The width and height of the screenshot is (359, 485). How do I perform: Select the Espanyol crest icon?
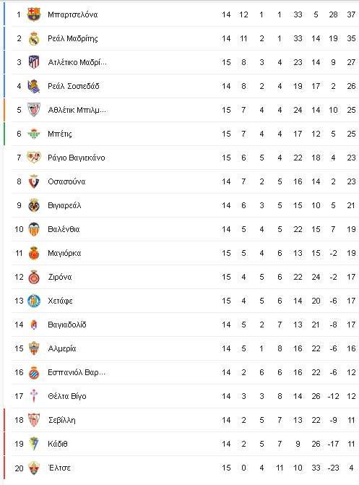34,372
